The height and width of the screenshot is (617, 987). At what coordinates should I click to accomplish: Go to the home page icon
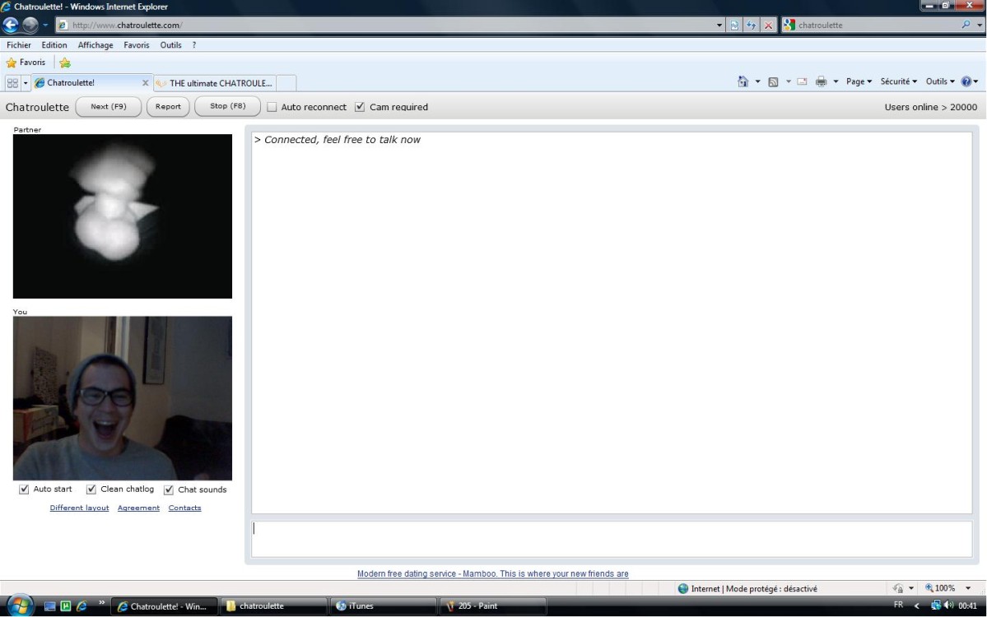click(x=743, y=81)
